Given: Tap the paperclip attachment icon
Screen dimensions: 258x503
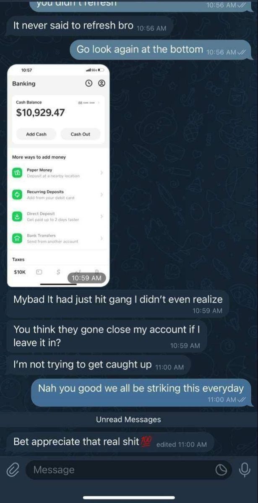Looking at the screenshot, I should [13, 470].
